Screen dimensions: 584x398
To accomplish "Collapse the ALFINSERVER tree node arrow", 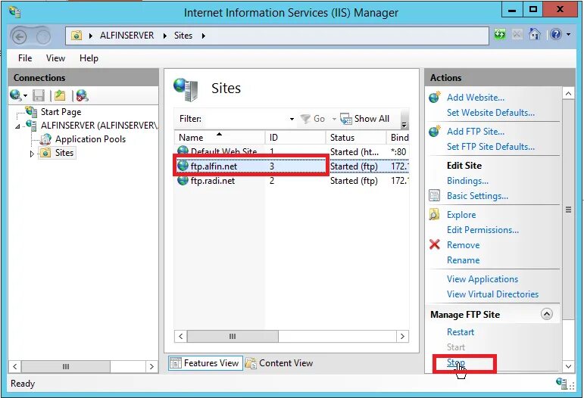I will coord(17,127).
